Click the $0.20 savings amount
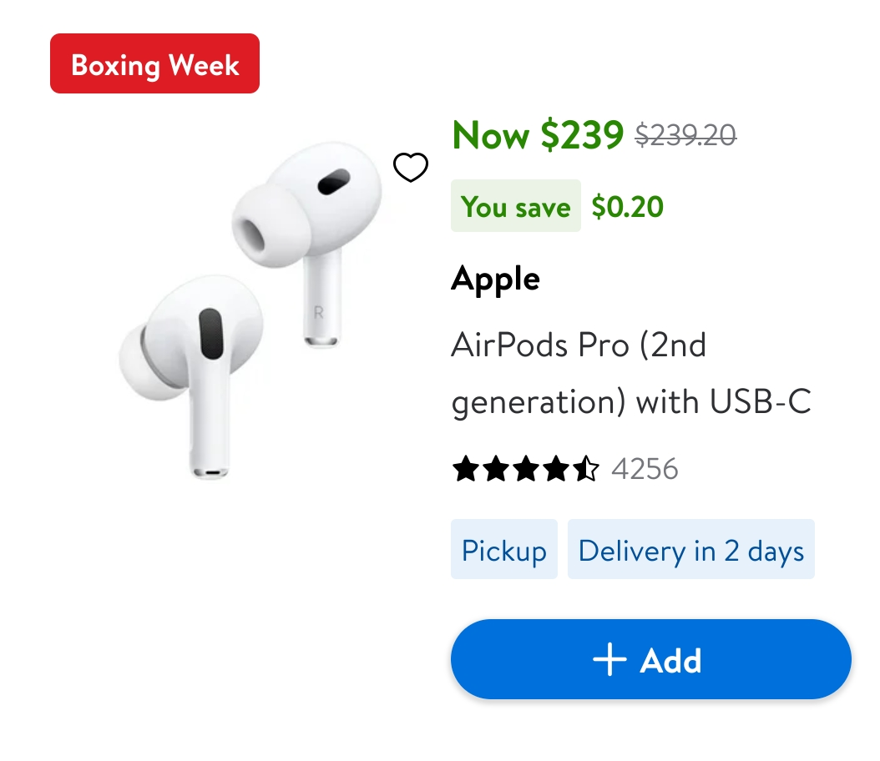The image size is (880, 761). tap(627, 206)
